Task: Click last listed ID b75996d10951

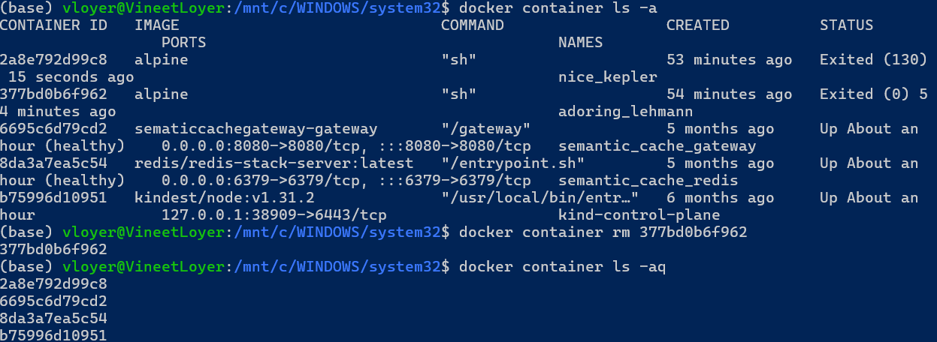Action: click(x=53, y=335)
